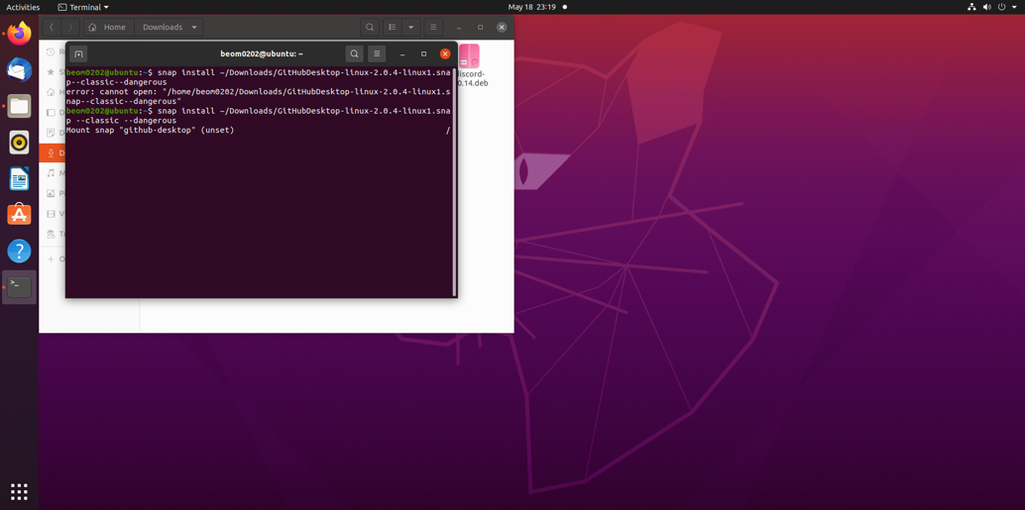Expand the Downloads path dropdown arrow

pos(194,28)
